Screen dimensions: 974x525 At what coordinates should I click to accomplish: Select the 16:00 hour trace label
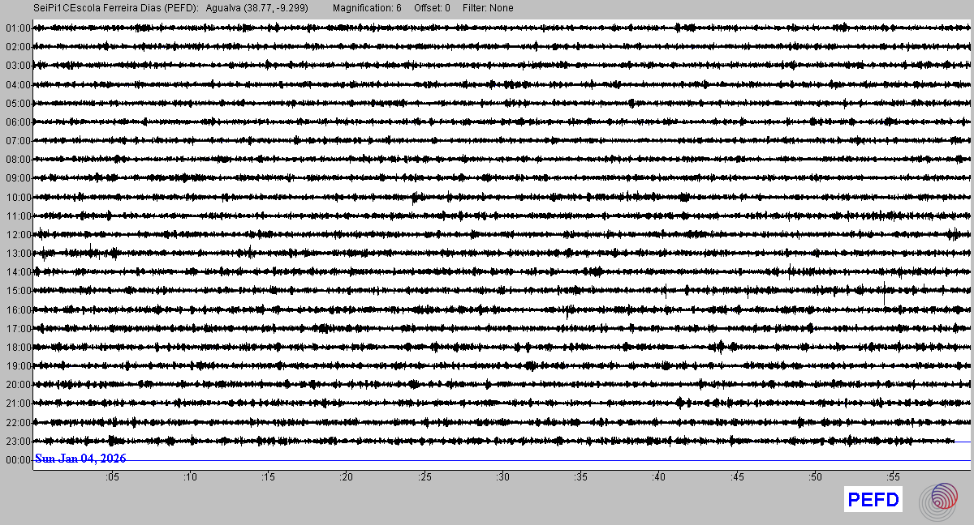point(17,310)
